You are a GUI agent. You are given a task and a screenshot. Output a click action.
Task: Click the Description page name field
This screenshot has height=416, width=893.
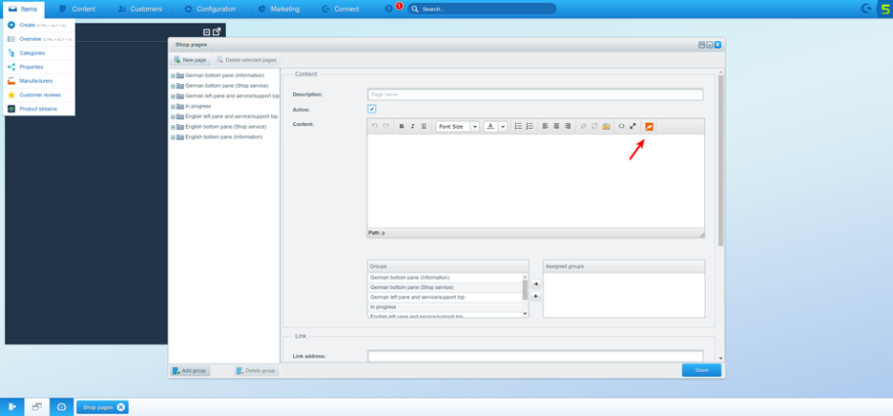(x=535, y=94)
